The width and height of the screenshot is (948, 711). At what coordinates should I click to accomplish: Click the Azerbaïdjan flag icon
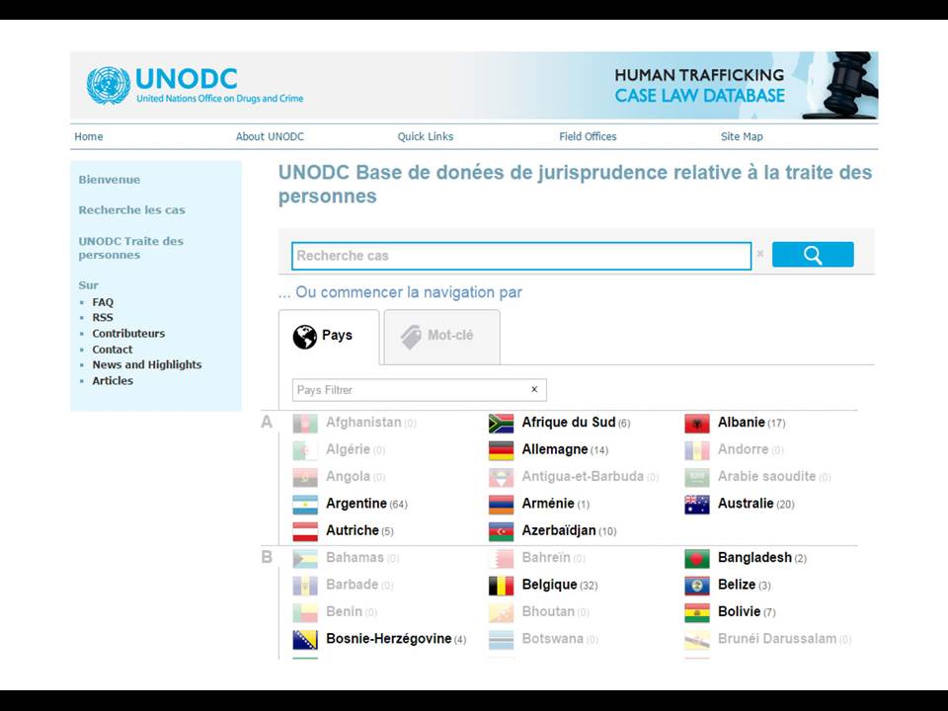click(x=502, y=531)
